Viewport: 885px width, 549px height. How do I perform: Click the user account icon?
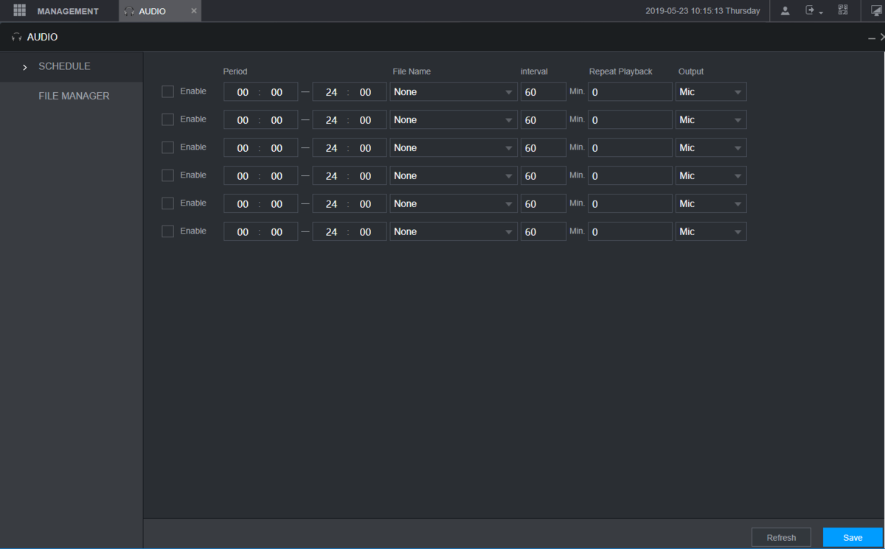785,10
